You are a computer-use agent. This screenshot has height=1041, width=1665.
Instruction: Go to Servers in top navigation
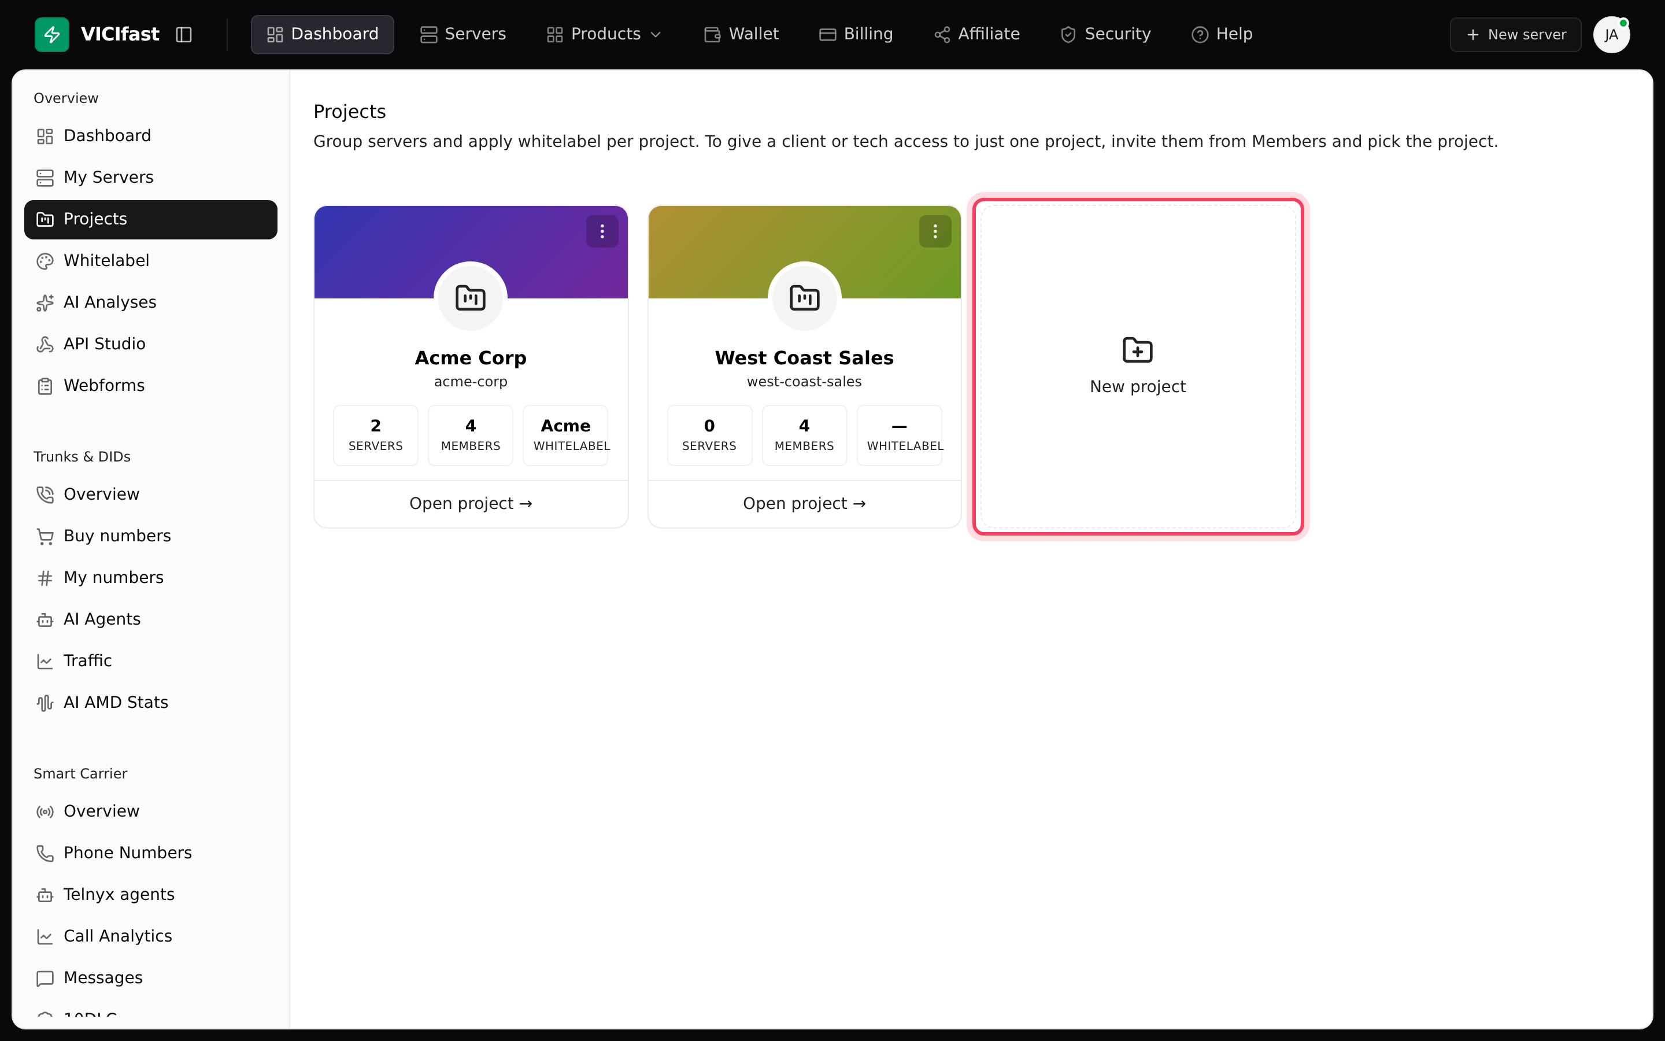coord(463,35)
